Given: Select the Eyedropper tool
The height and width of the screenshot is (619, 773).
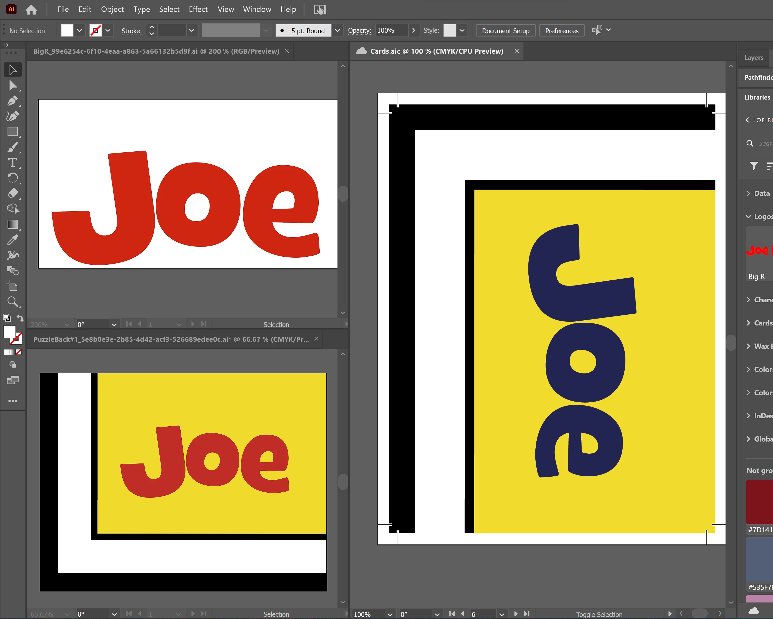Looking at the screenshot, I should point(12,240).
